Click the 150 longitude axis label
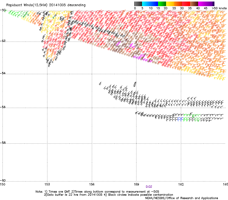The height and width of the screenshot is (200, 228). (x=2, y=184)
